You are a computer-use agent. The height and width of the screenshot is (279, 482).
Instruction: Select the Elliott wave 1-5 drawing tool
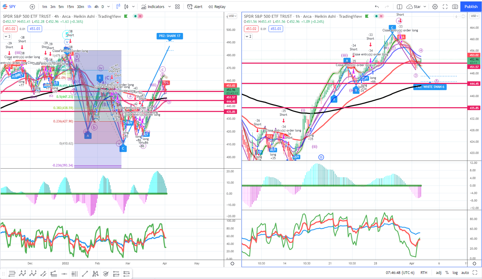(x=33, y=274)
